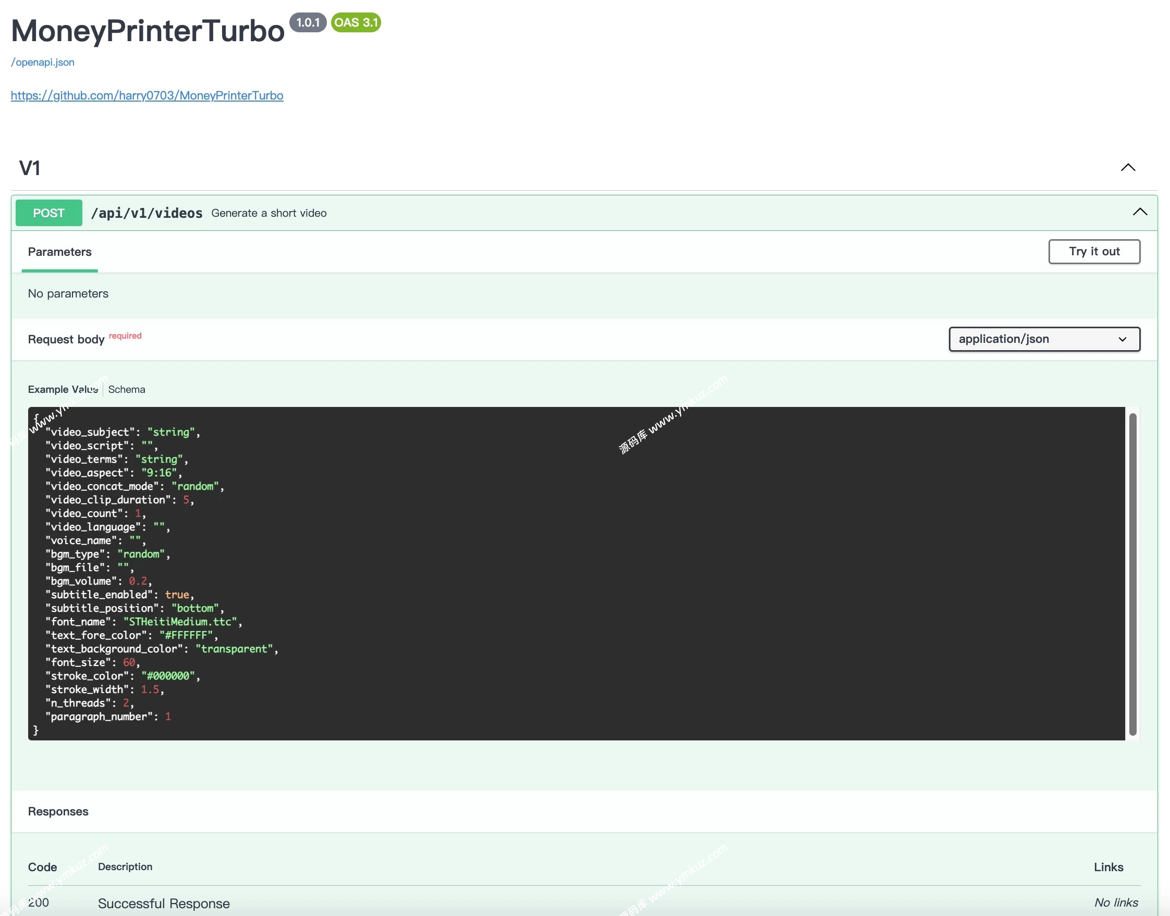
Task: Click the /api/v1/videos endpoint path
Action: tap(147, 213)
